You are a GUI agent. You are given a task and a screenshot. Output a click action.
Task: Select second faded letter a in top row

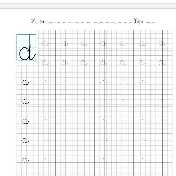pyautogui.click(x=65, y=43)
